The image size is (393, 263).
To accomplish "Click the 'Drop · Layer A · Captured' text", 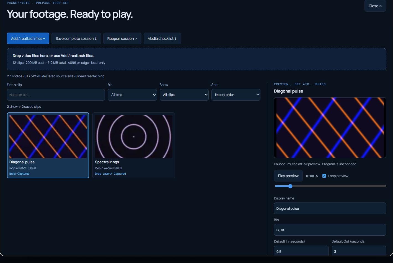I will [x=110, y=173].
